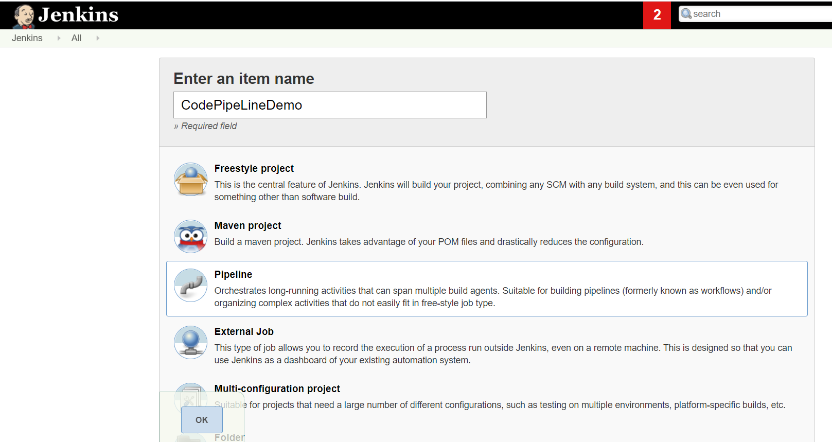This screenshot has height=442, width=832.
Task: Click the search magnifier icon
Action: (686, 14)
